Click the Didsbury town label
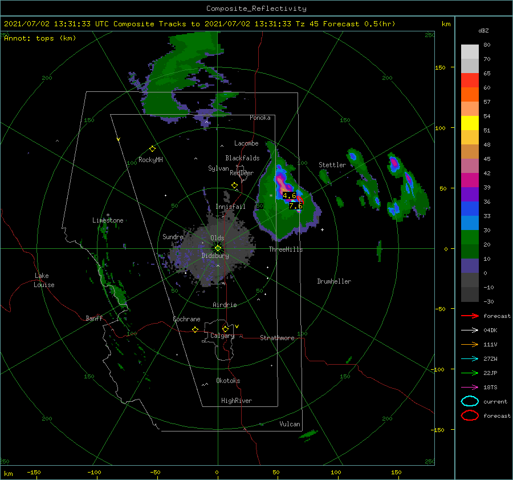 215,256
